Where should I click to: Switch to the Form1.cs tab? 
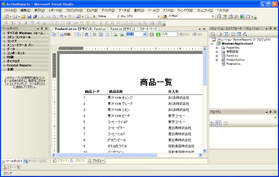[100, 29]
